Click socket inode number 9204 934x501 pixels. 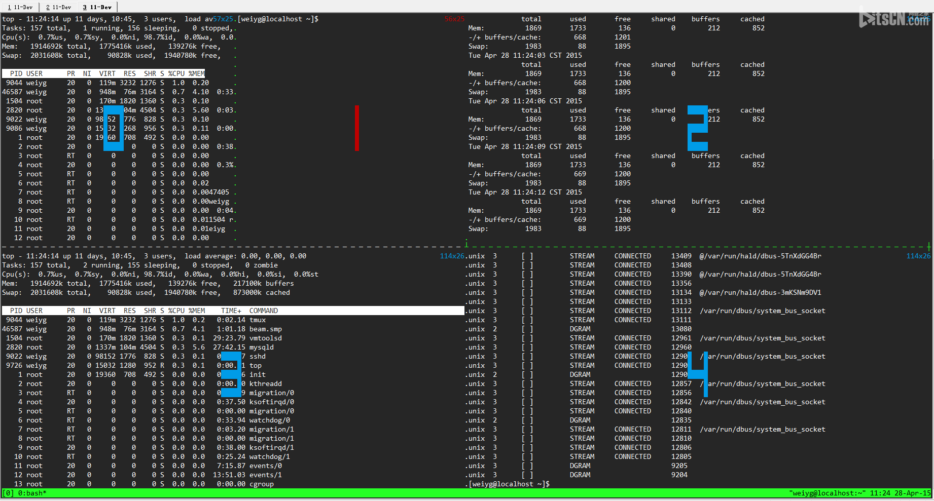[x=679, y=475]
